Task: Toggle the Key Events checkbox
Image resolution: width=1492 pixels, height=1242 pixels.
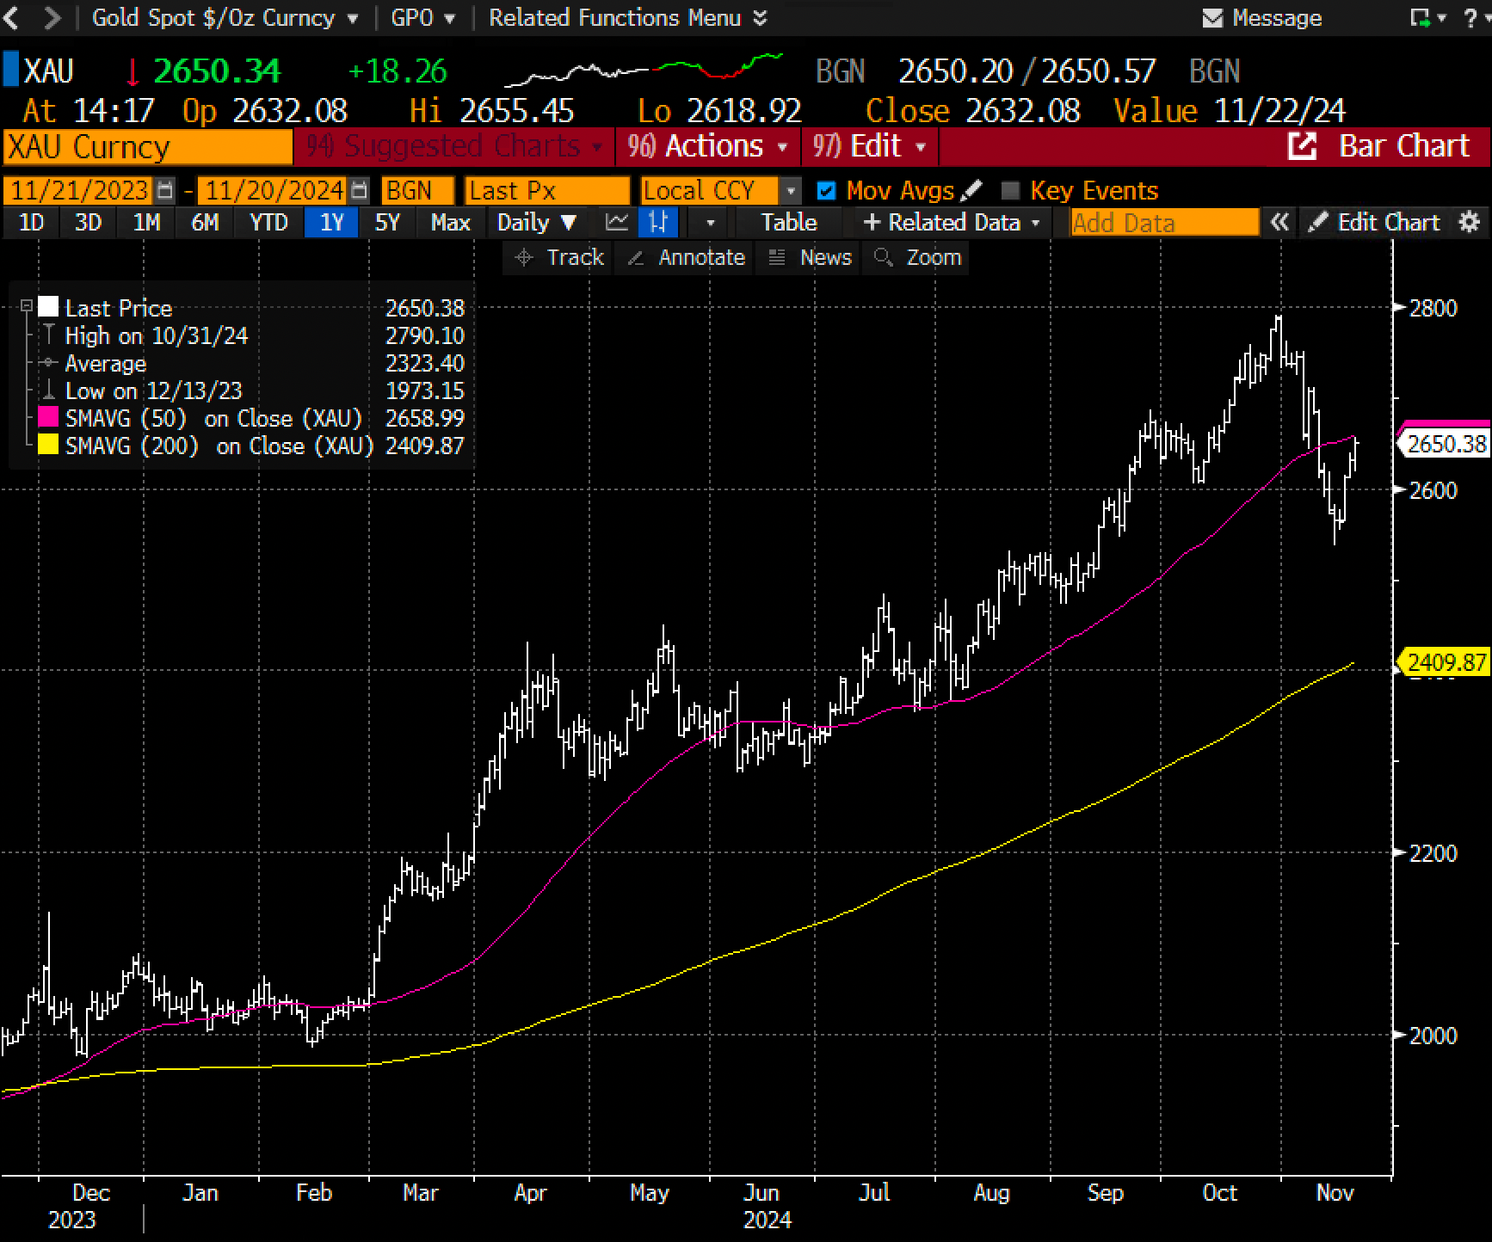Action: tap(1011, 190)
